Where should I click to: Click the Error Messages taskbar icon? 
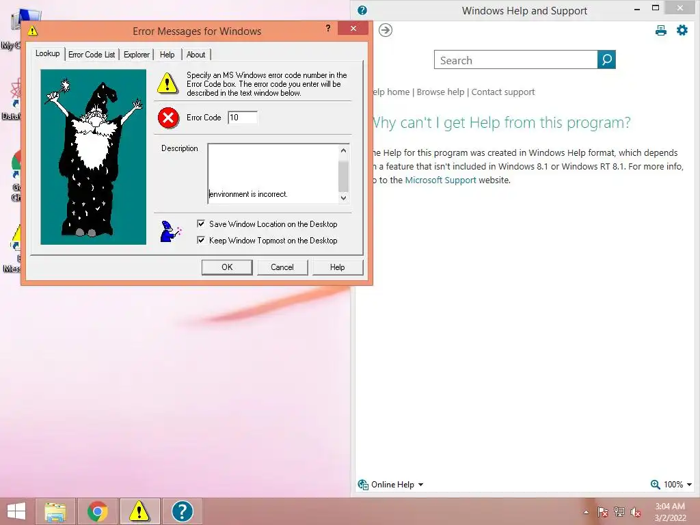[139, 511]
